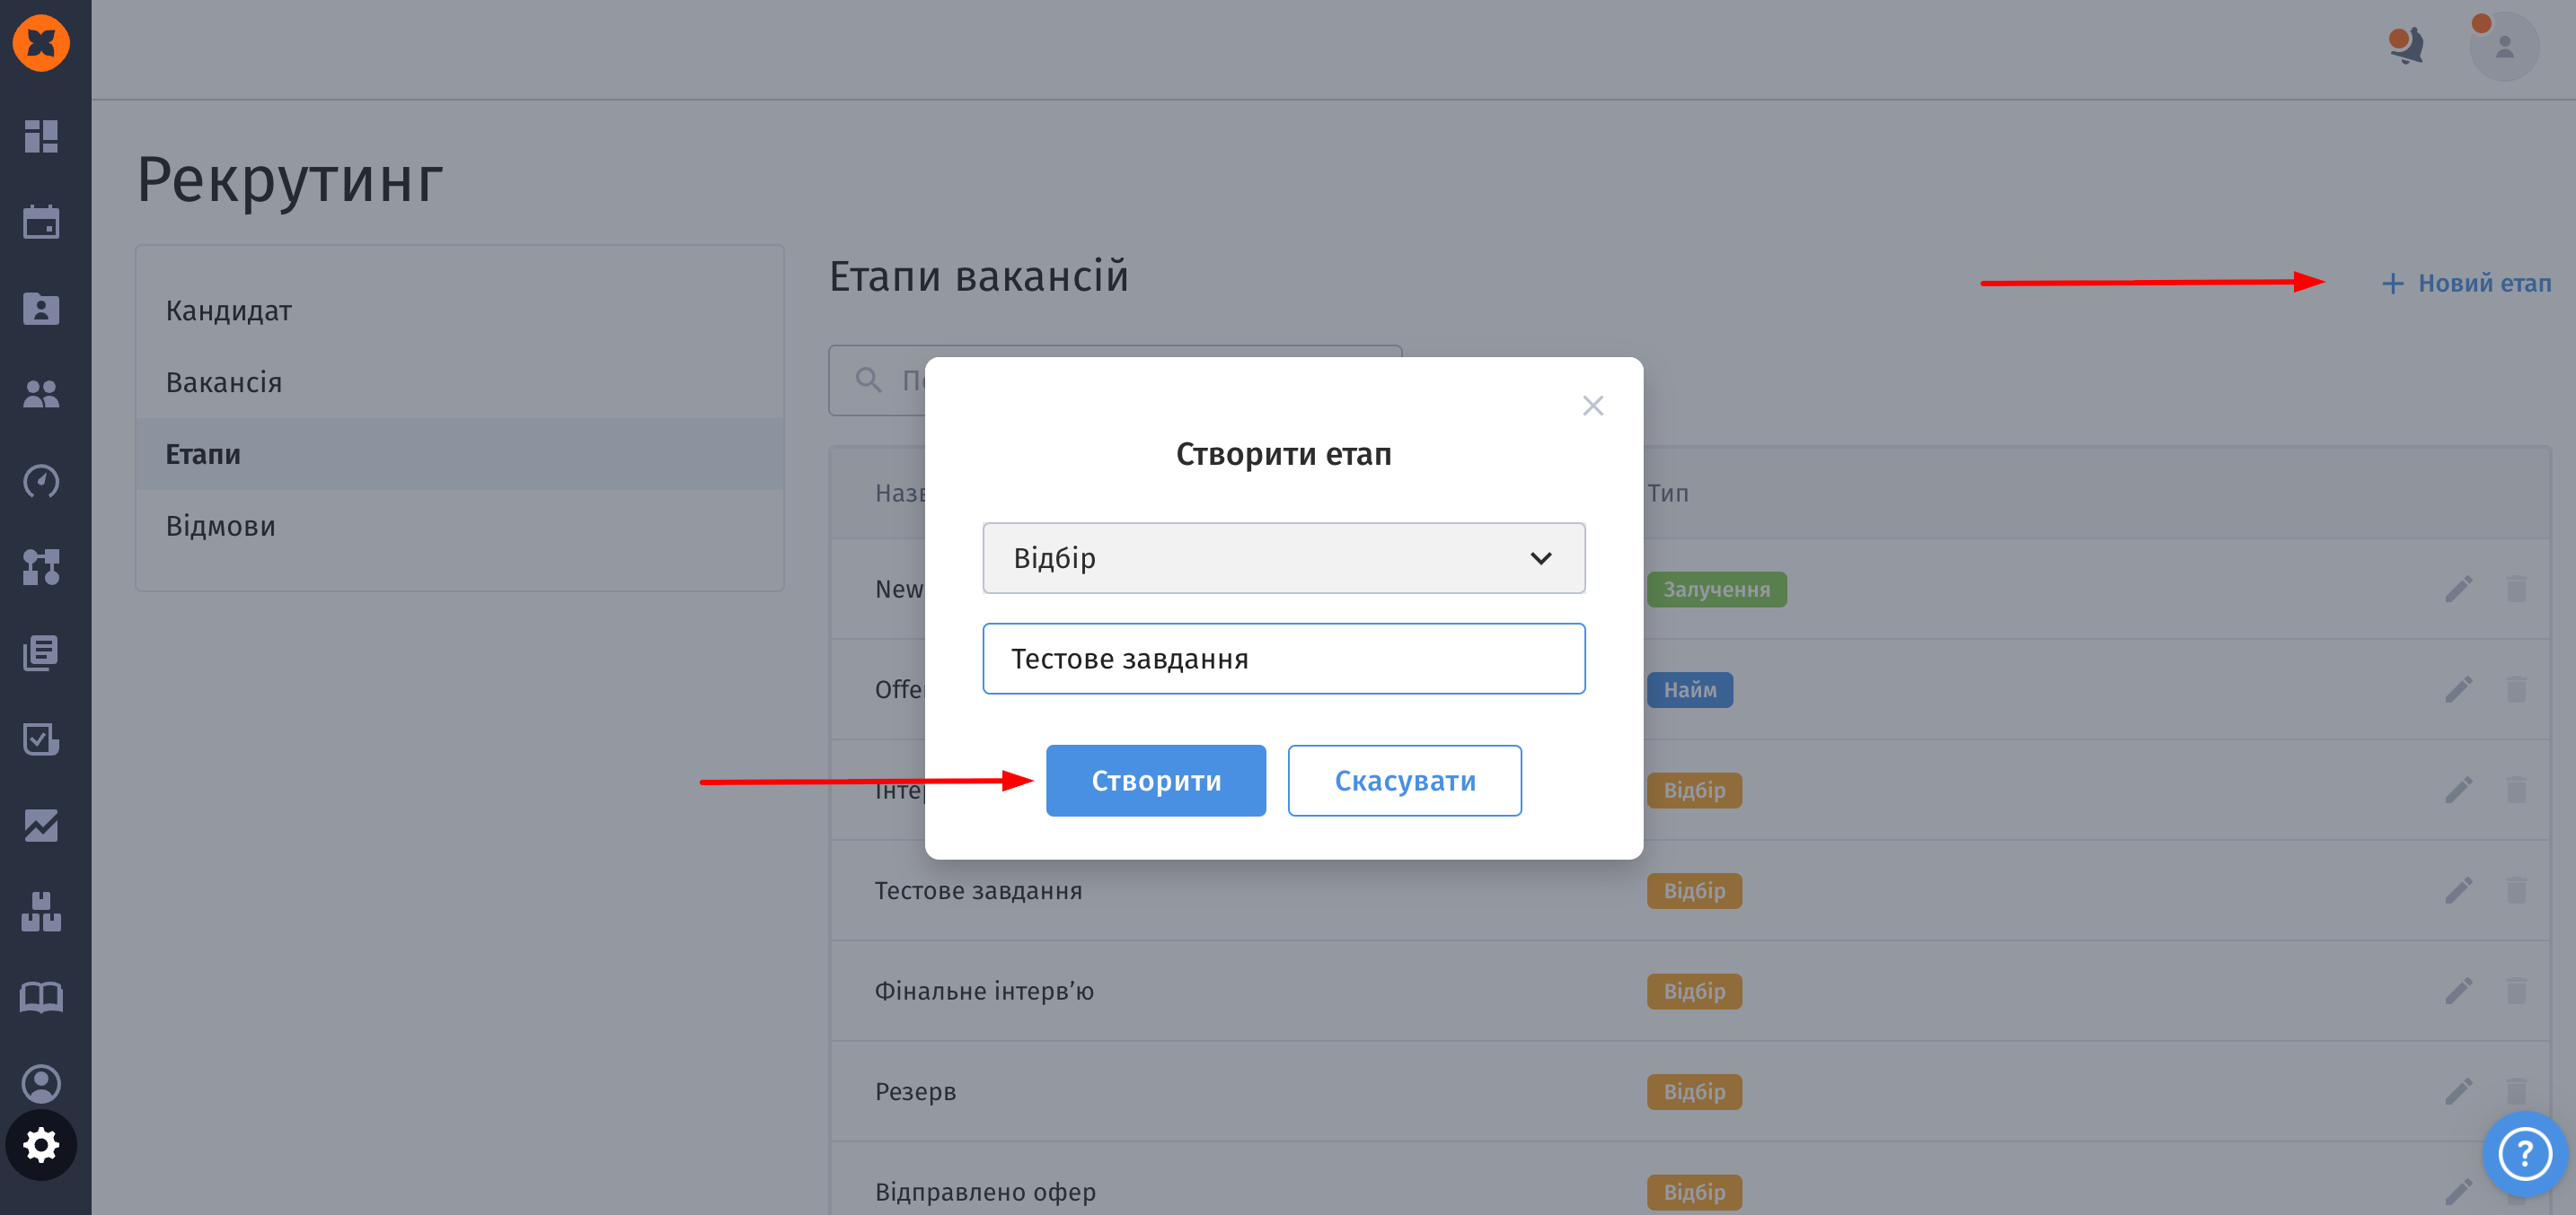Close the Створити етап dialog
Screen dimensions: 2576x1215
tap(1592, 406)
